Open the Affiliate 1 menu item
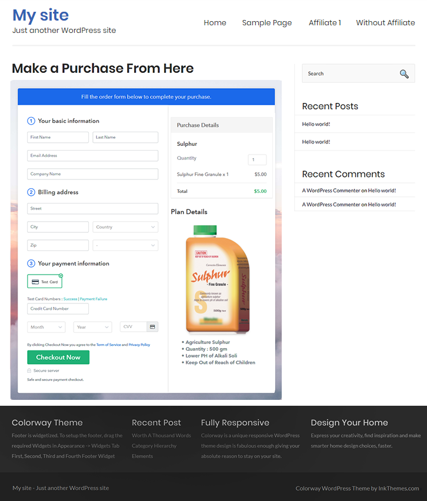This screenshot has width=427, height=501. [325, 23]
